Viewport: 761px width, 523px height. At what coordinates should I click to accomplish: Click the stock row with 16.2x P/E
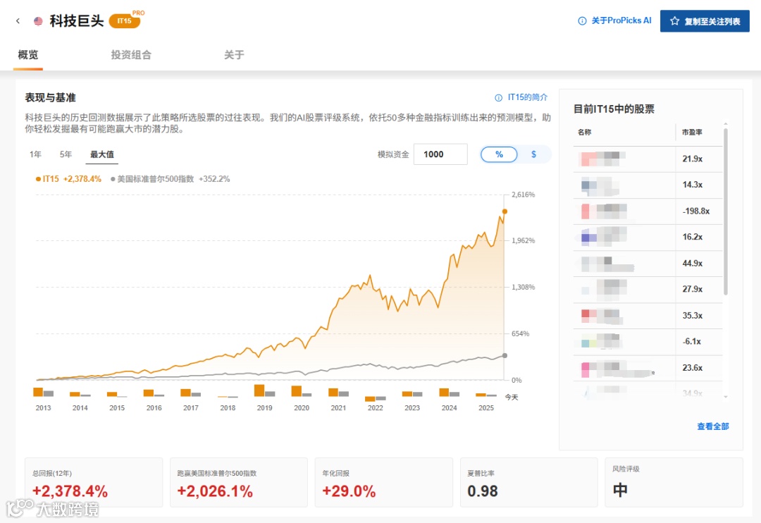[x=648, y=237]
